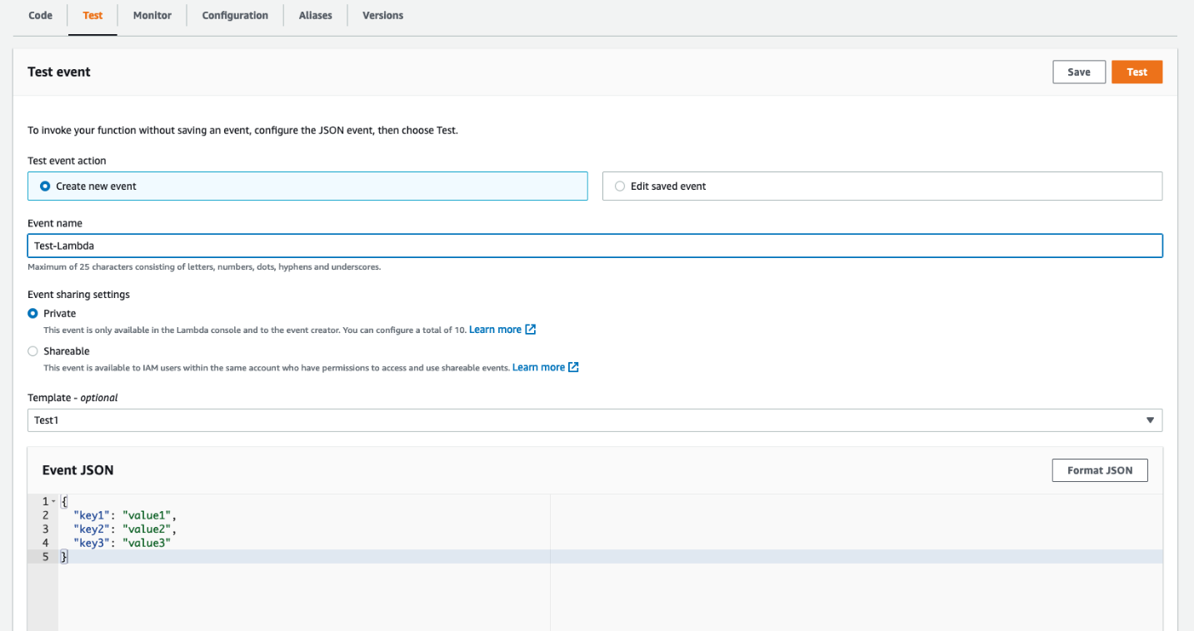Run the orange Test button
The width and height of the screenshot is (1194, 631).
1137,72
